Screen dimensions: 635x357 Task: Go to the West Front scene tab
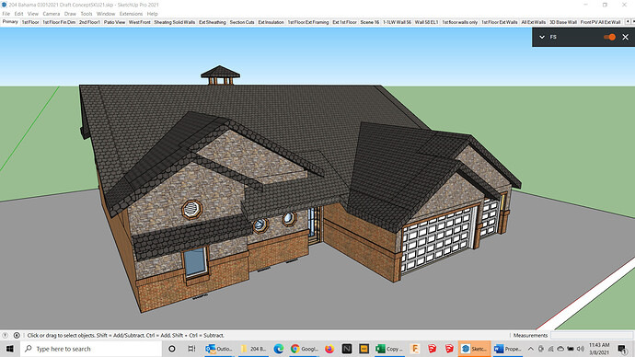coord(139,22)
